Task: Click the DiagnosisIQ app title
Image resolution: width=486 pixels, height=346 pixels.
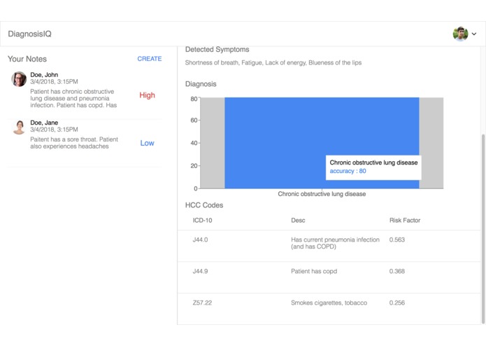Action: coord(30,34)
